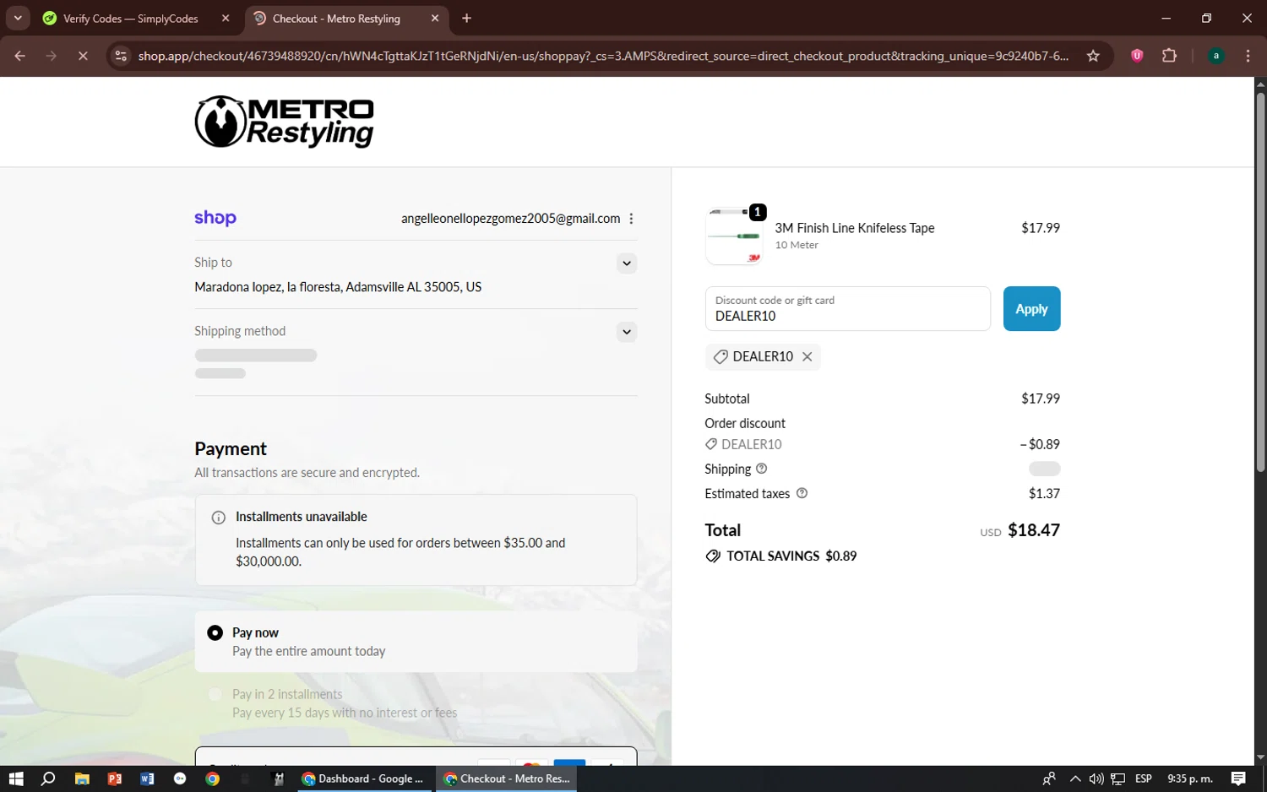Select Pay in 2 installments option

click(215, 694)
